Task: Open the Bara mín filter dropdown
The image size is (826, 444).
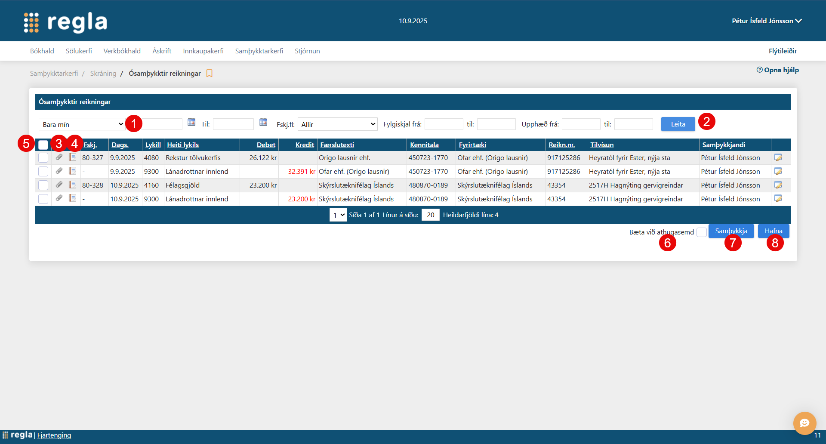Action: pos(82,124)
